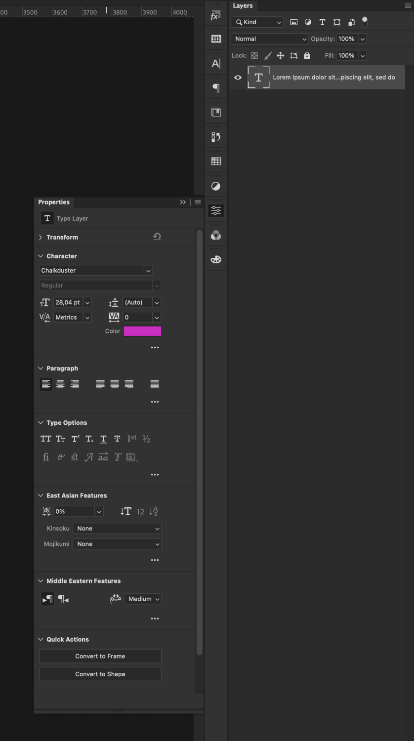Collapse Properties panel with double arrows
Viewport: 414px width, 741px height.
pyautogui.click(x=183, y=202)
